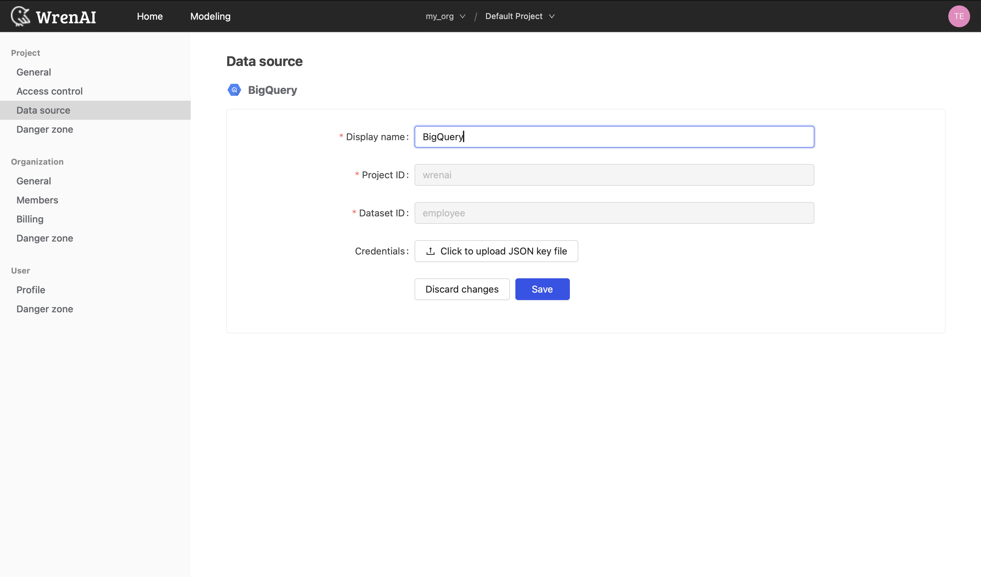Expand the Default Project dropdown
The width and height of the screenshot is (981, 577).
point(520,16)
